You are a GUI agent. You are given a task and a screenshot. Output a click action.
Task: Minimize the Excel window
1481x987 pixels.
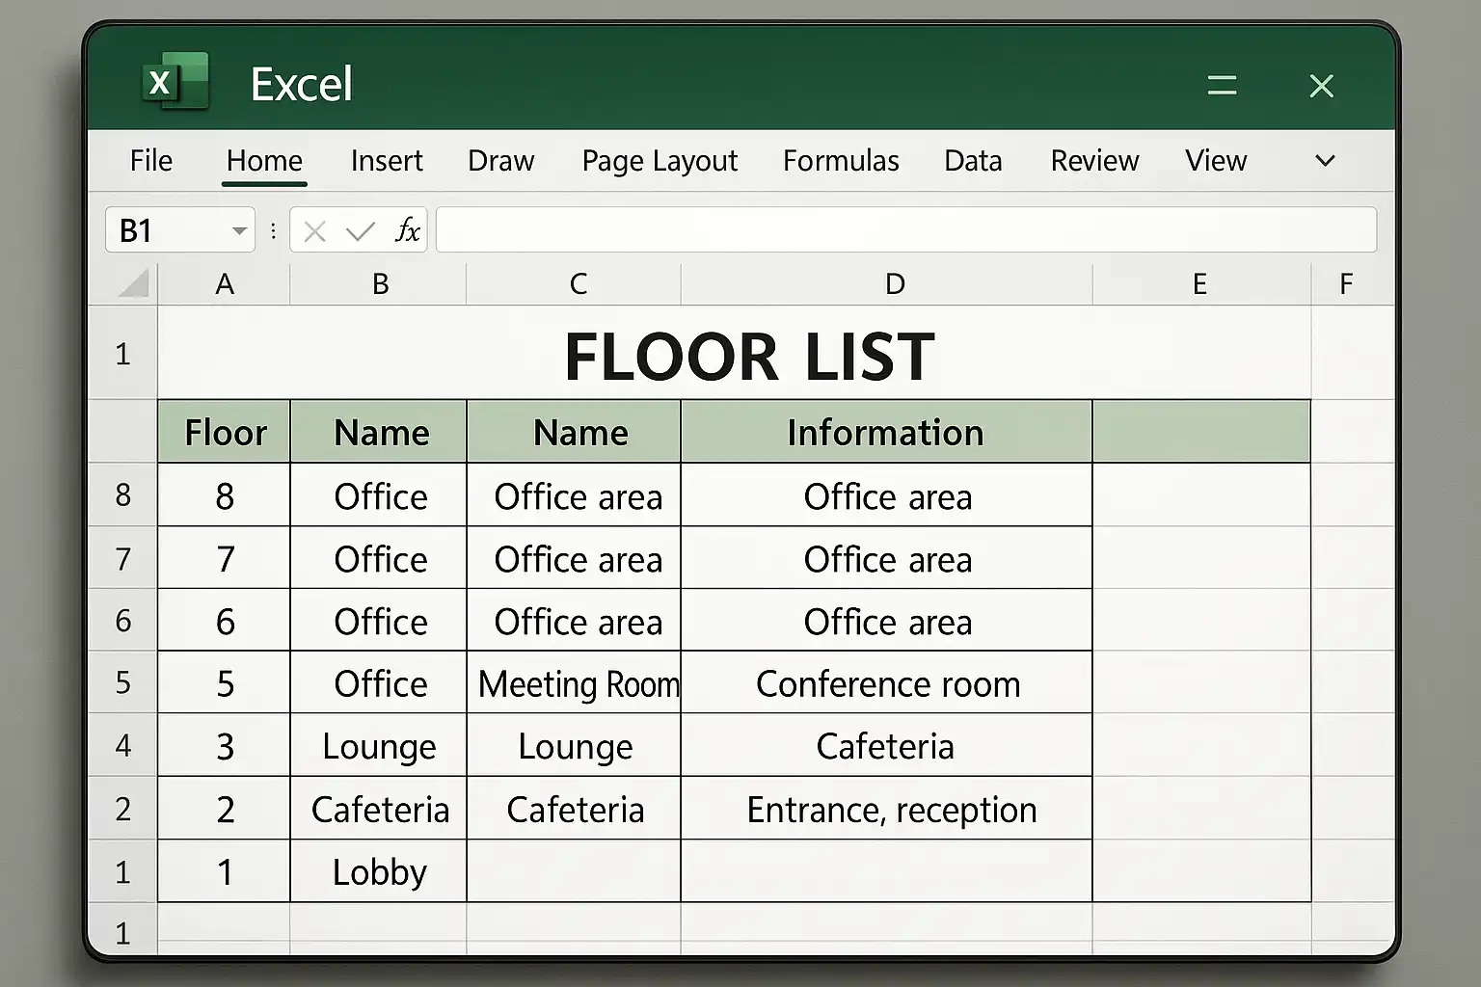pyautogui.click(x=1222, y=86)
